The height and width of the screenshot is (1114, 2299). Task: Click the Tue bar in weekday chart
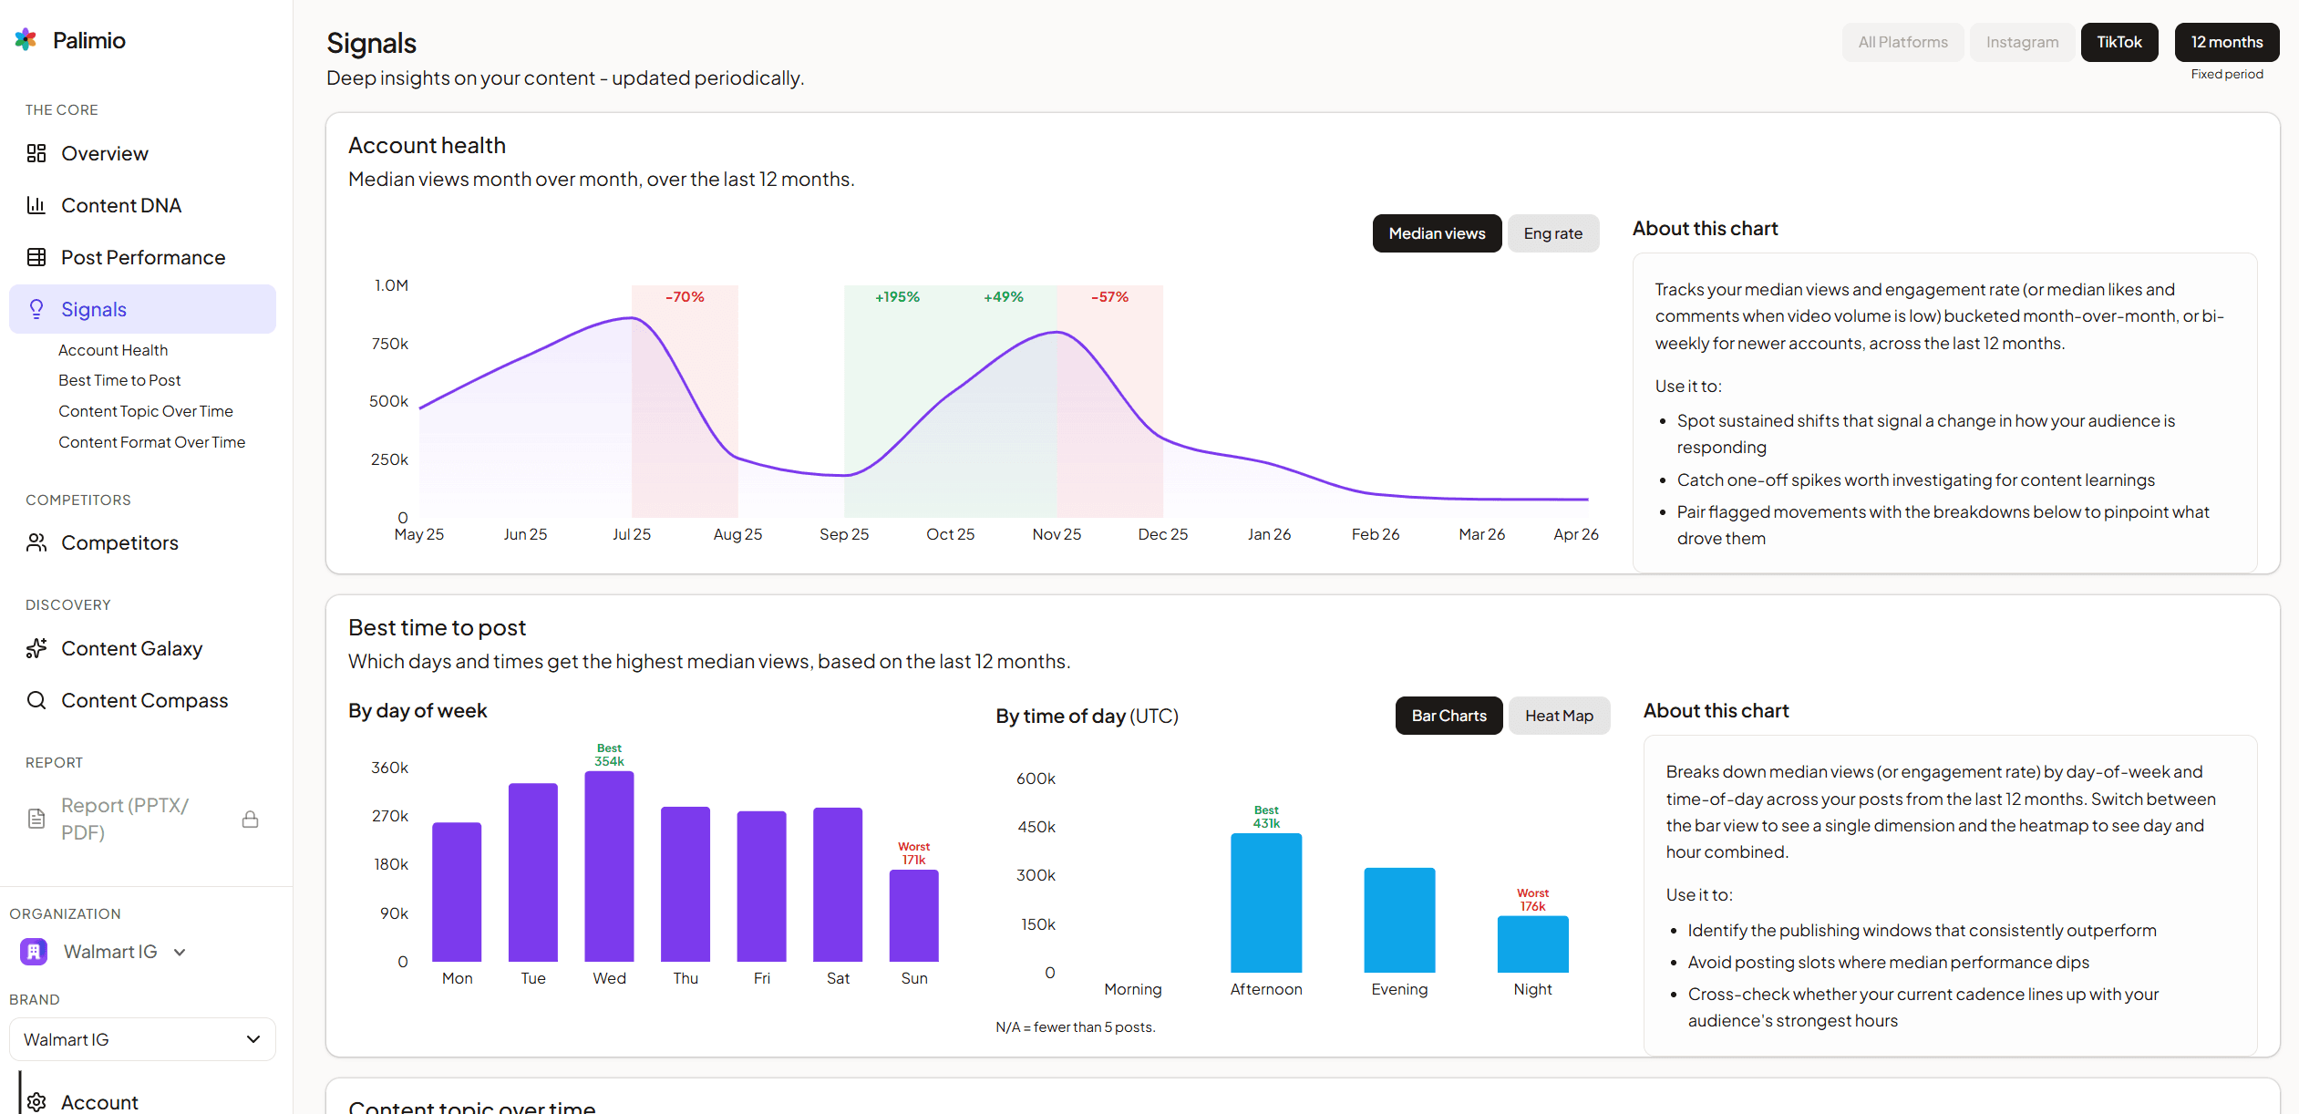coord(532,872)
